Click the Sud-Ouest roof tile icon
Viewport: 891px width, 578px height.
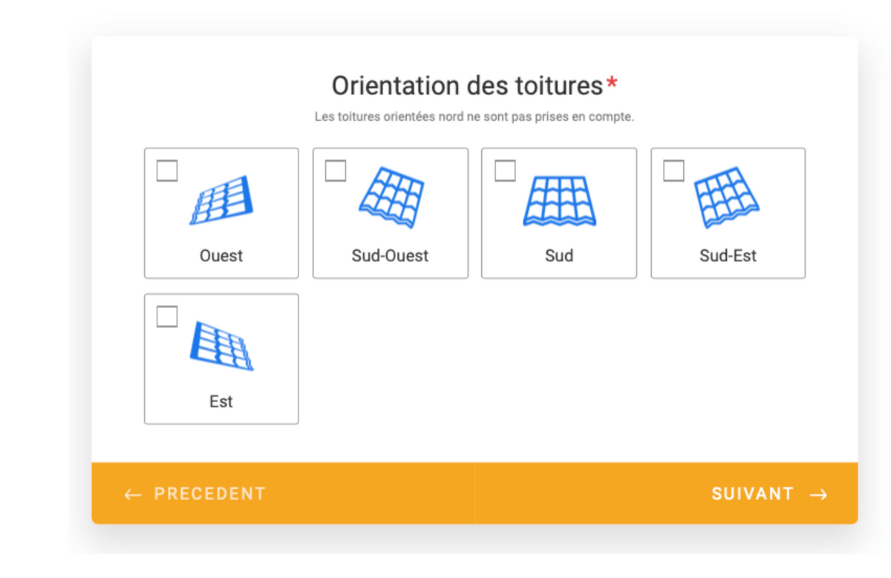(391, 198)
